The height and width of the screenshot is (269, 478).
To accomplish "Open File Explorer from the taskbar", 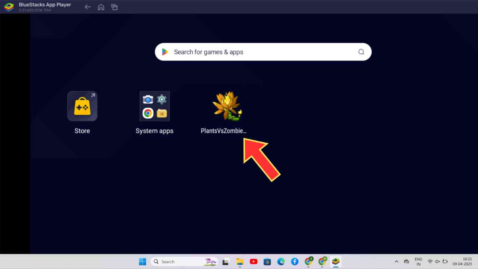I will (239, 262).
